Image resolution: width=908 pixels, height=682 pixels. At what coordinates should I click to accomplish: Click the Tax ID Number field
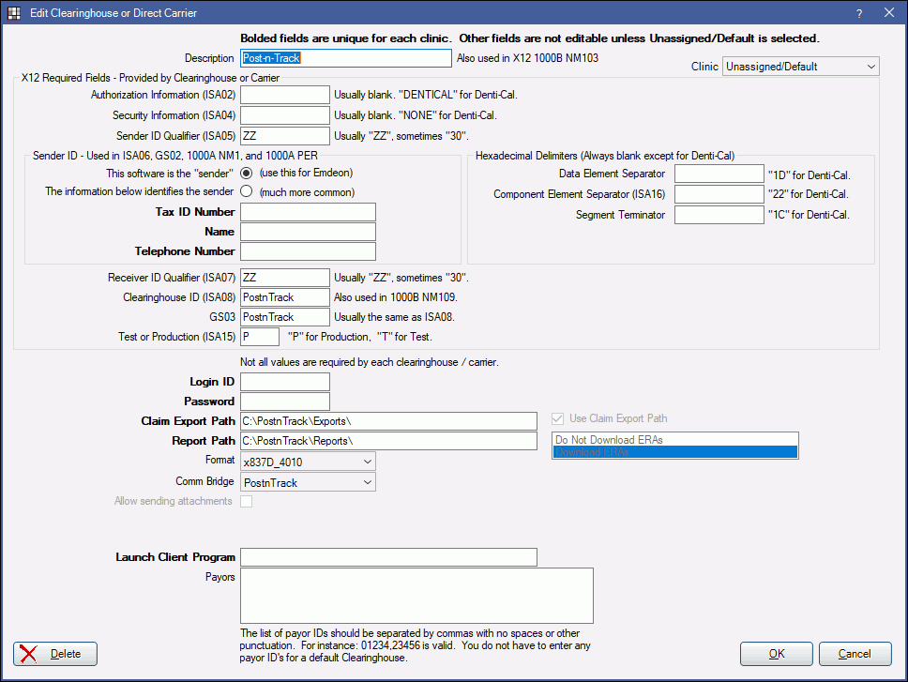(x=308, y=212)
